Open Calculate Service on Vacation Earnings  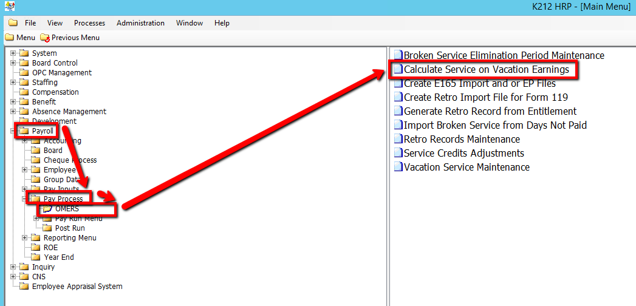tap(486, 70)
